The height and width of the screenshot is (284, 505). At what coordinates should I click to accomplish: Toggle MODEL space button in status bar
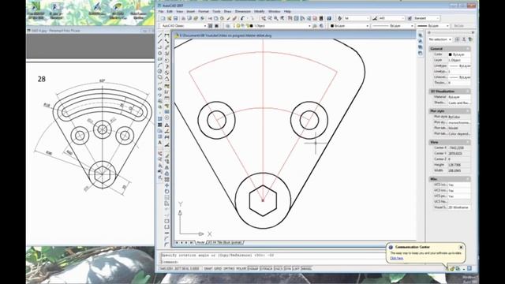pyautogui.click(x=307, y=268)
